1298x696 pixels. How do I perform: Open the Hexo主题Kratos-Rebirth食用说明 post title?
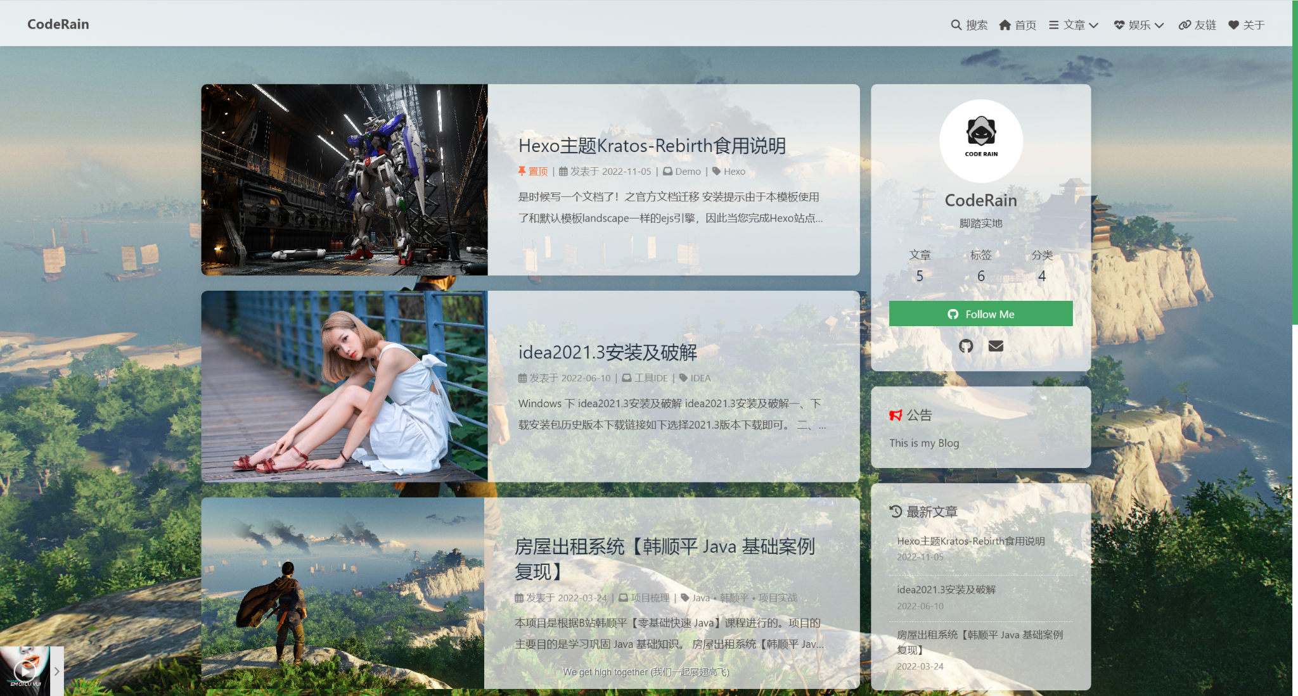652,146
